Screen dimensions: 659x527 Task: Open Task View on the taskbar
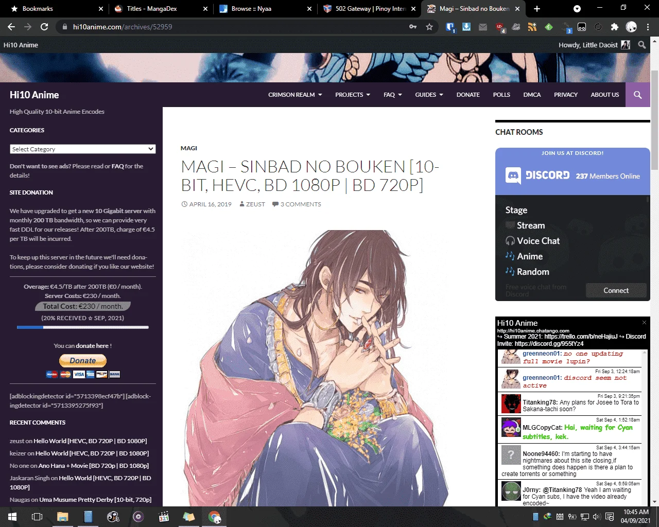click(37, 517)
